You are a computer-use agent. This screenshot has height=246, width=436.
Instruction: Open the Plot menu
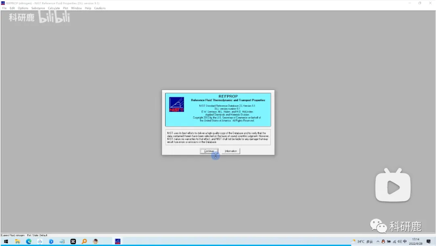pyautogui.click(x=65, y=8)
